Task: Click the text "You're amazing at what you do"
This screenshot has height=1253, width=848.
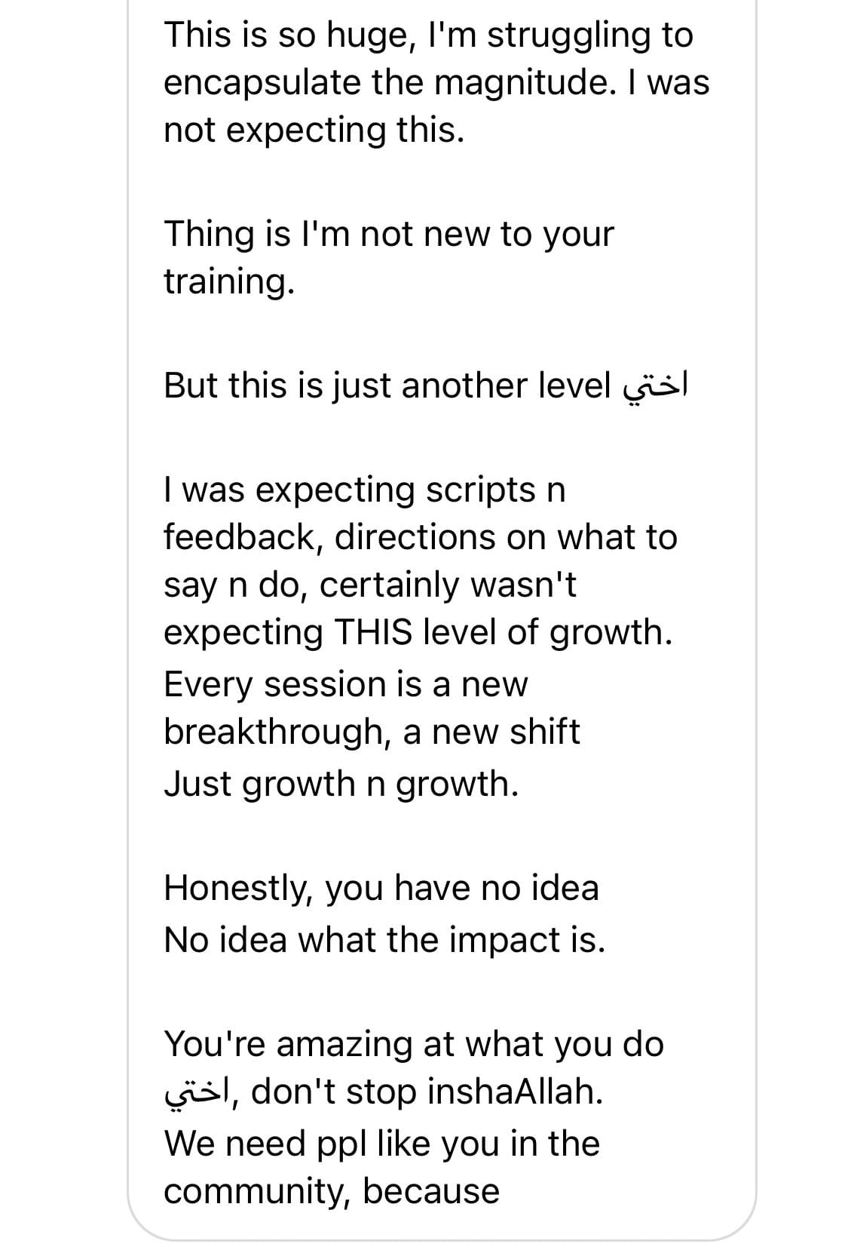Action: [x=414, y=1044]
